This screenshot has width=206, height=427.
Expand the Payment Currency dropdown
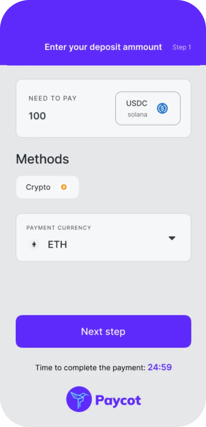(172, 238)
